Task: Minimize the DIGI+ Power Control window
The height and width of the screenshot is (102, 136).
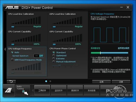Action: point(122,7)
